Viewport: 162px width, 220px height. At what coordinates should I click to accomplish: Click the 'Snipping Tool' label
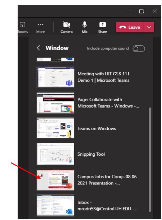tap(91, 154)
